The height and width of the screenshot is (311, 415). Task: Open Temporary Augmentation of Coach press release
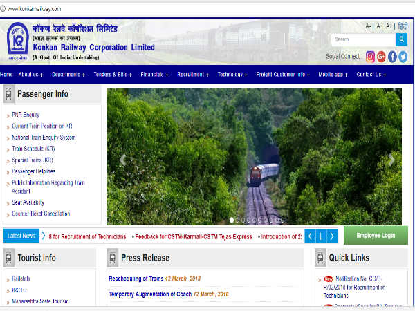[x=150, y=294]
